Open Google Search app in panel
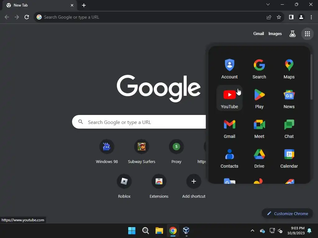The height and width of the screenshot is (238, 318). coord(259,68)
